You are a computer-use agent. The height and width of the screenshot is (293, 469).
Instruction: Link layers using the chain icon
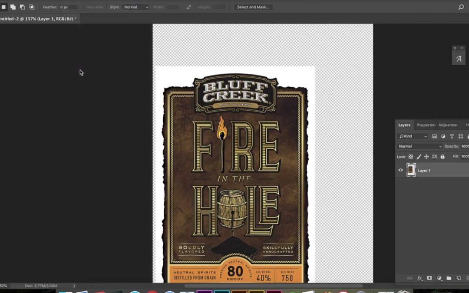(410, 278)
